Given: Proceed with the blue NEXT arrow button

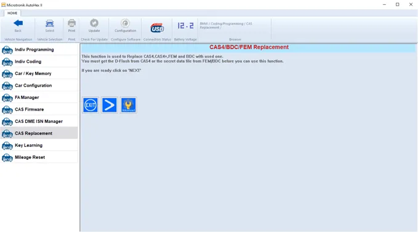Looking at the screenshot, I should [x=110, y=105].
